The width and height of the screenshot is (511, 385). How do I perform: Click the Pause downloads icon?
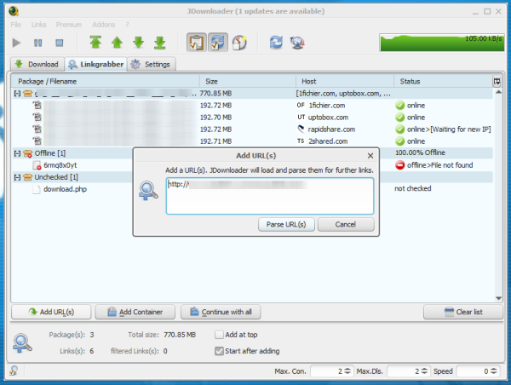click(x=38, y=42)
